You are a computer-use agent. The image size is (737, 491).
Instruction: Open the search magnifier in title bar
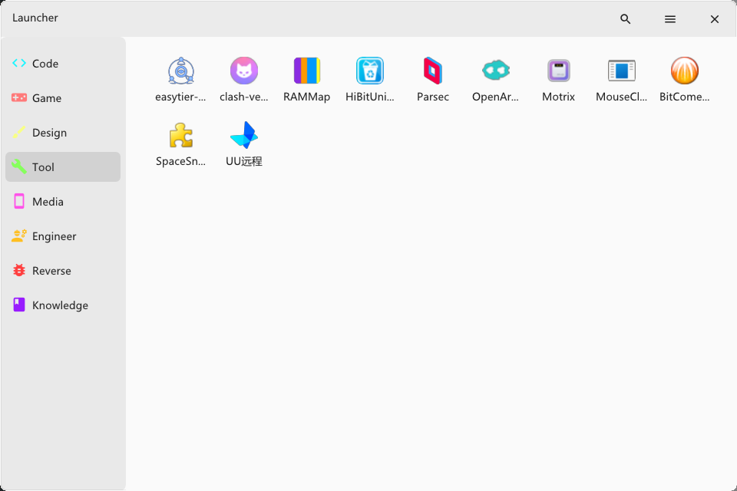tap(625, 18)
